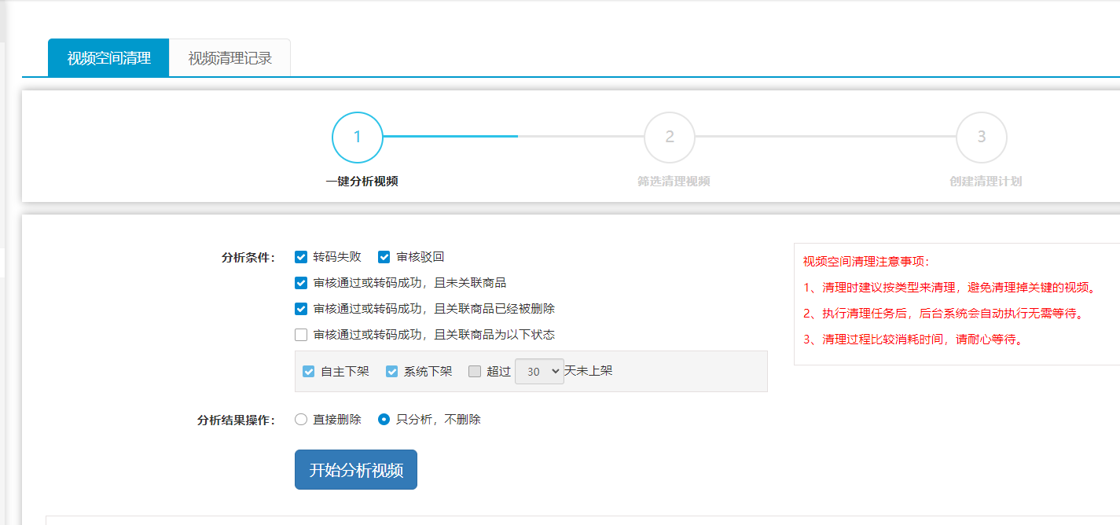Toggle 审核通过或转码成功，且未关联商品 checkbox
1120x525 pixels.
pyautogui.click(x=301, y=283)
